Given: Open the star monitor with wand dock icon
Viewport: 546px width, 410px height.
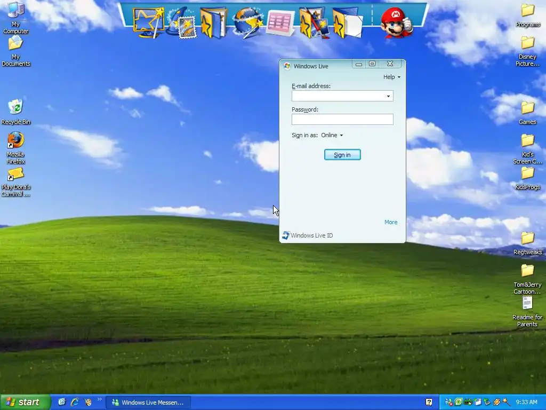Looking at the screenshot, I should (x=149, y=23).
